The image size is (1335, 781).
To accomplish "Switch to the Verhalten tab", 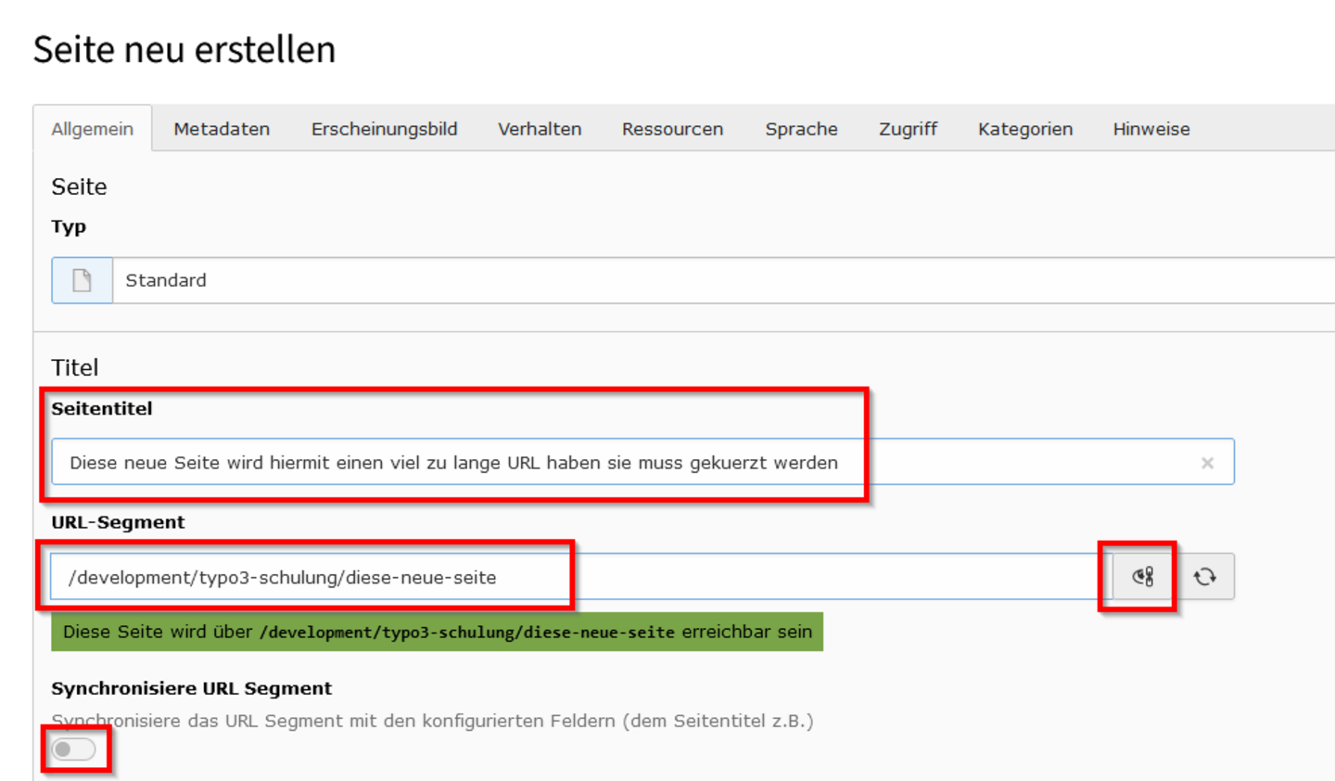I will 540,129.
